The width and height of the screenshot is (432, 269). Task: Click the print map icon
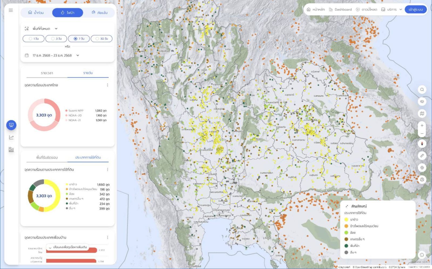422,180
